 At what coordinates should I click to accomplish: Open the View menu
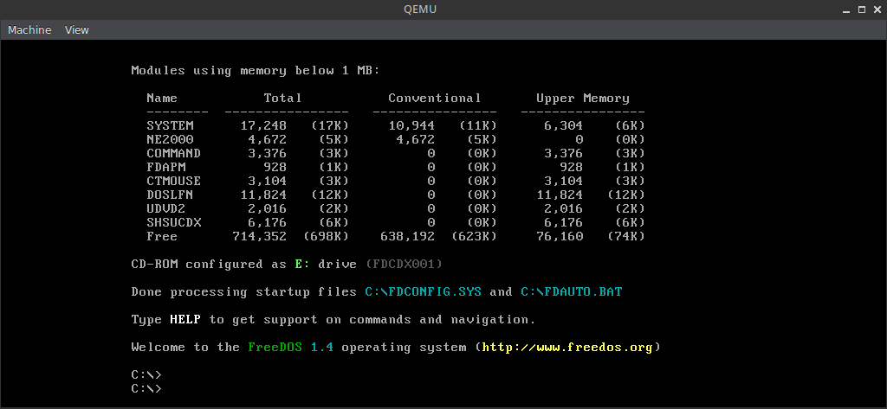click(x=76, y=30)
